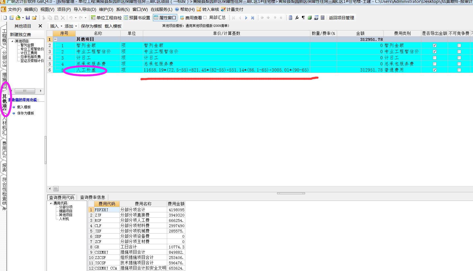The width and height of the screenshot is (473, 271).
Task: Switch to 分部分项 vertical tab
Action: (4, 58)
